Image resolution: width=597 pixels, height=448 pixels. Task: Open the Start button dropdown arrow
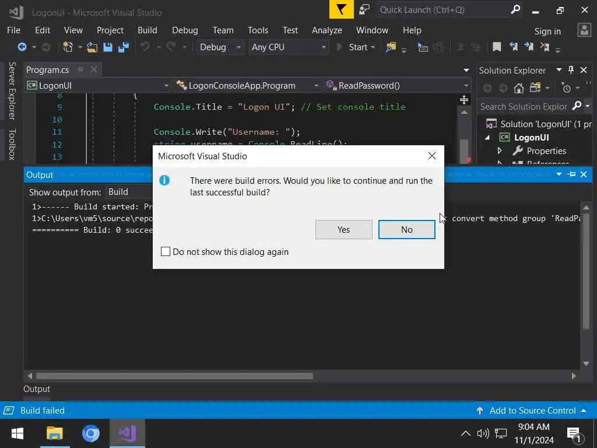click(x=373, y=47)
